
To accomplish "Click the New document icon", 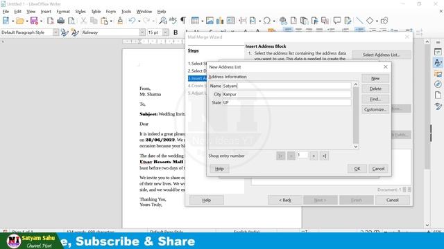I will click(6, 21).
